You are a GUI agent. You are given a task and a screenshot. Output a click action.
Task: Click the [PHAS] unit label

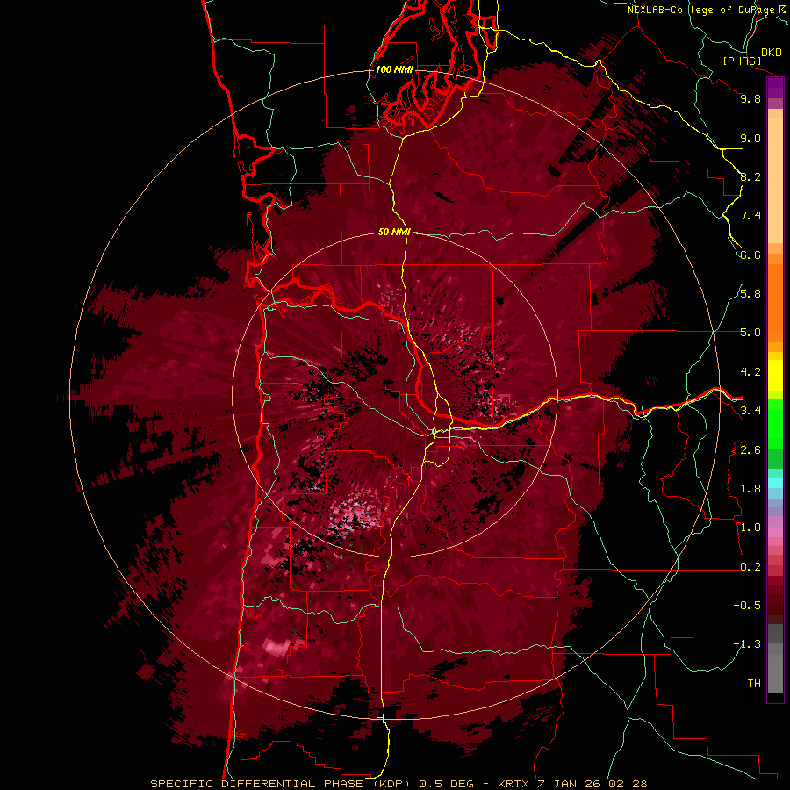pos(742,61)
